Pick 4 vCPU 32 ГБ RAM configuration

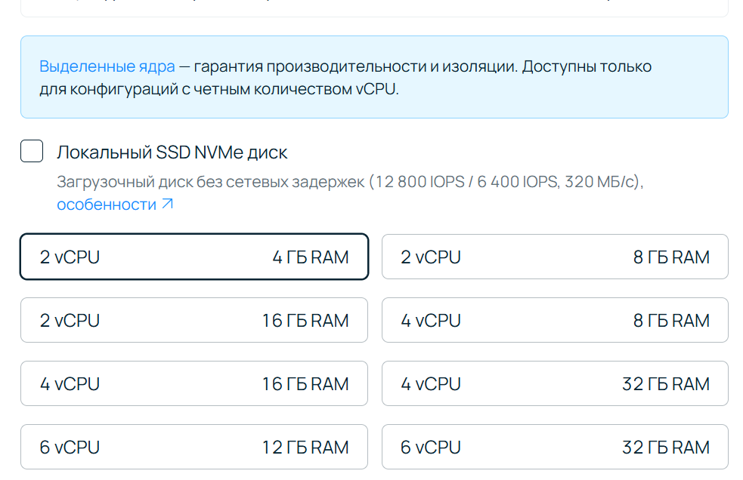tap(555, 383)
